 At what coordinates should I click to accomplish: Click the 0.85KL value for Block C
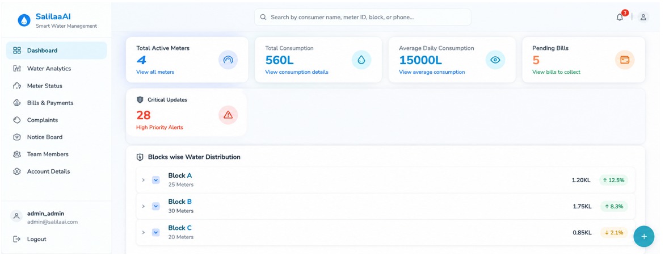tap(582, 233)
